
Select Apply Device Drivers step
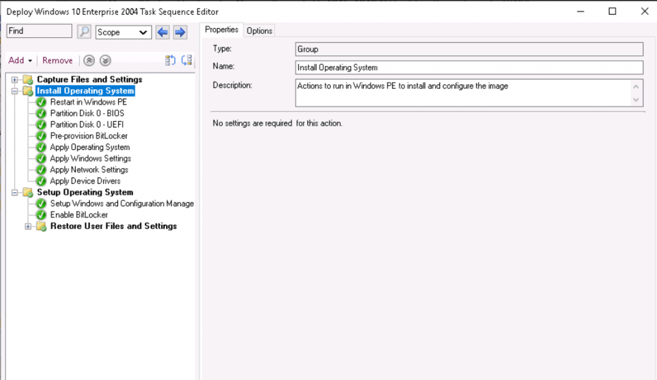point(85,181)
